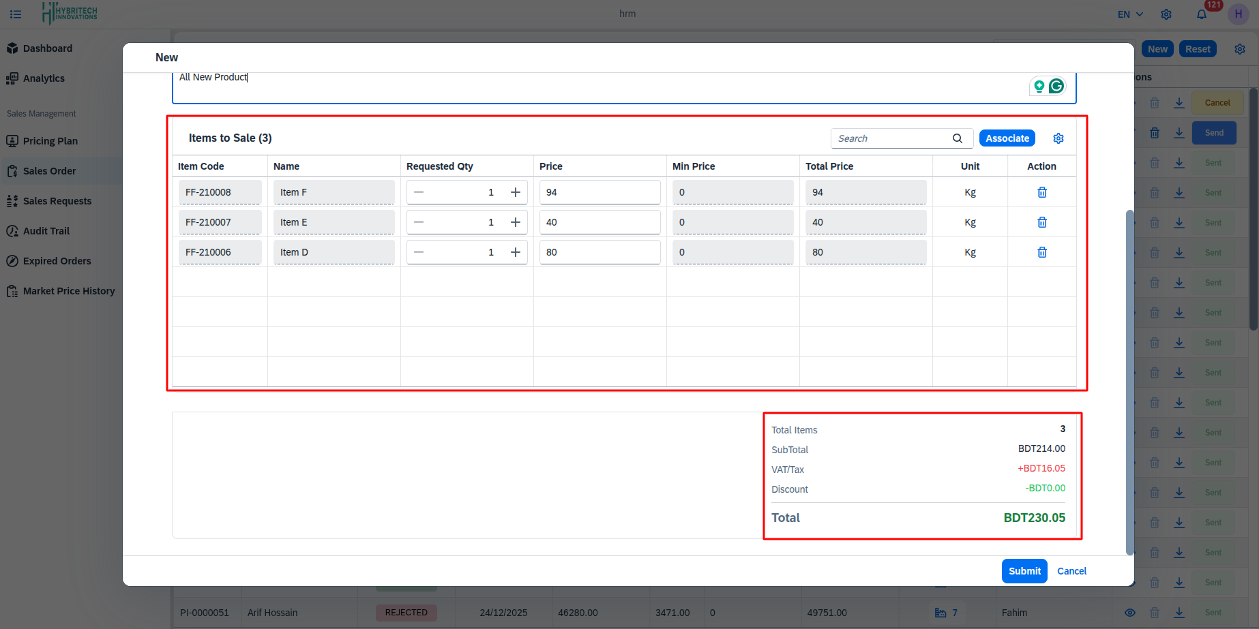Open the Sales Requests menu item
Viewport: 1259px width, 629px height.
tap(12, 200)
